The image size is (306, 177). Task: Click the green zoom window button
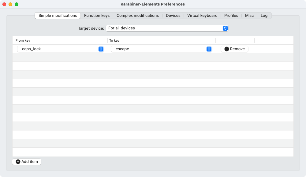tap(17, 4)
